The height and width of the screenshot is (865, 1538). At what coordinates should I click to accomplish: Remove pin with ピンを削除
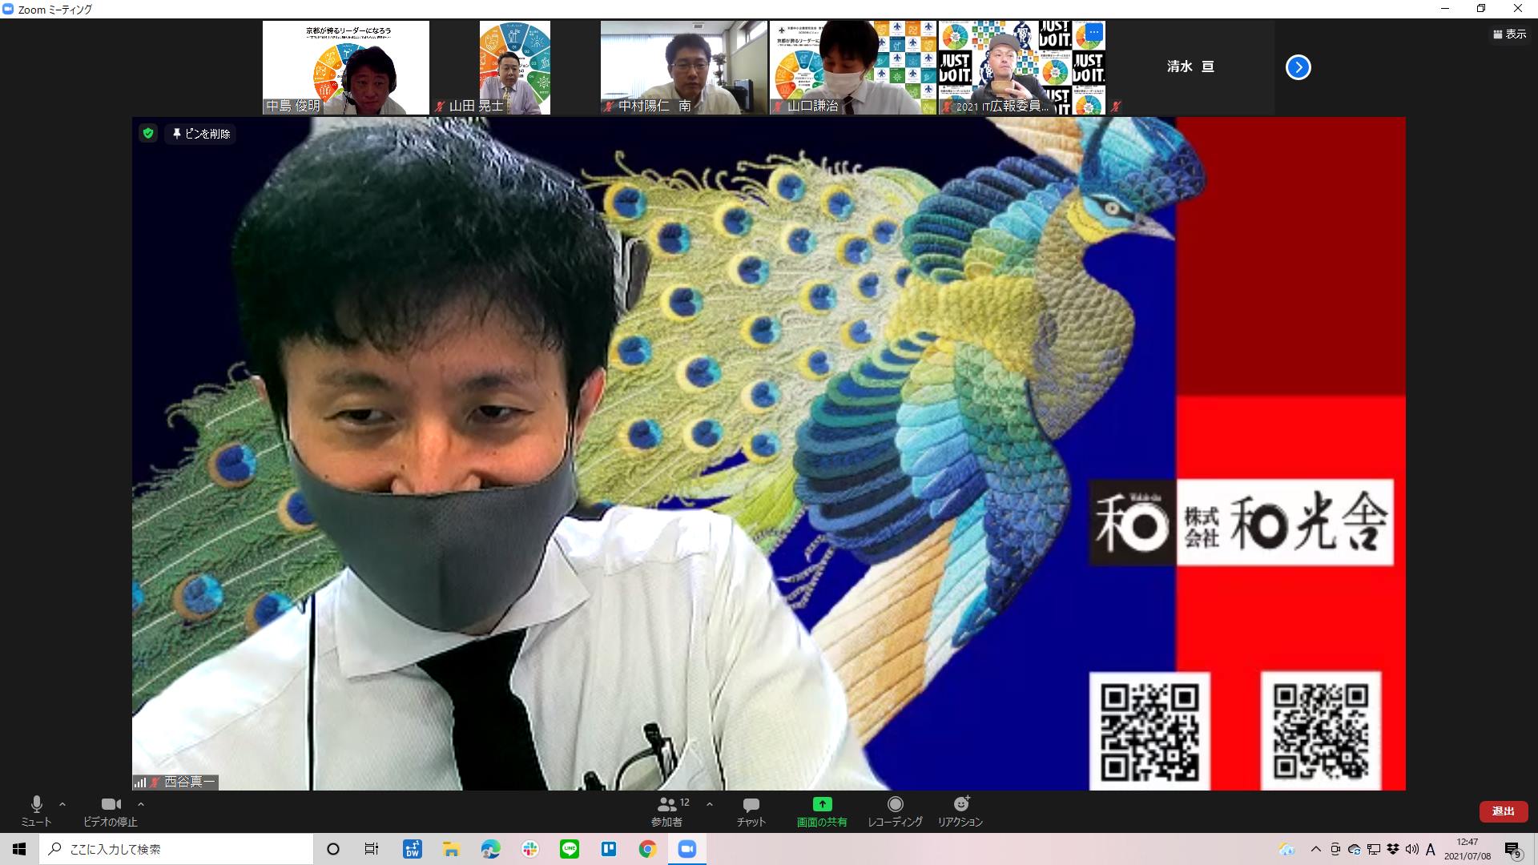[x=201, y=134]
